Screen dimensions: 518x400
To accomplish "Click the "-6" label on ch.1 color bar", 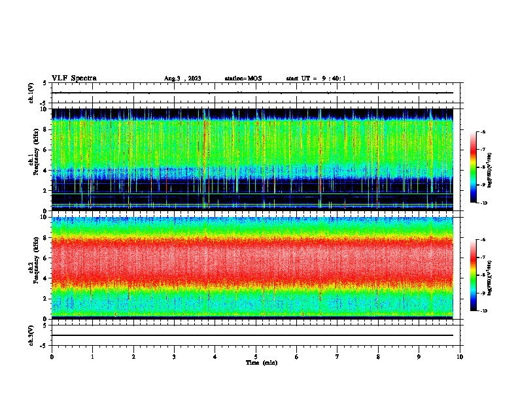I will [x=483, y=132].
